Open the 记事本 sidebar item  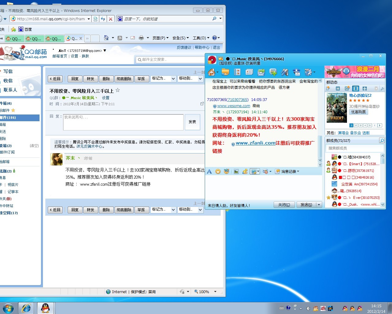[x=13, y=192]
